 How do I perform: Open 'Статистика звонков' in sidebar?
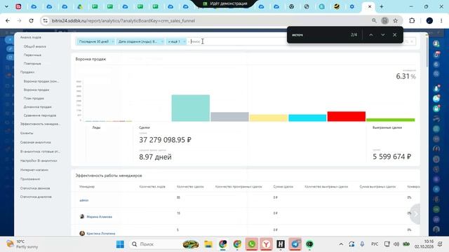coord(35,188)
